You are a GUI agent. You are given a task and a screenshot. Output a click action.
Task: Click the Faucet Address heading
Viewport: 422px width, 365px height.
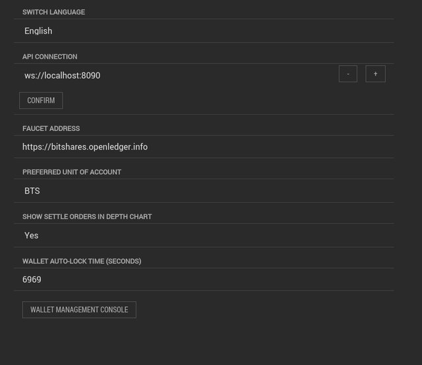point(51,128)
